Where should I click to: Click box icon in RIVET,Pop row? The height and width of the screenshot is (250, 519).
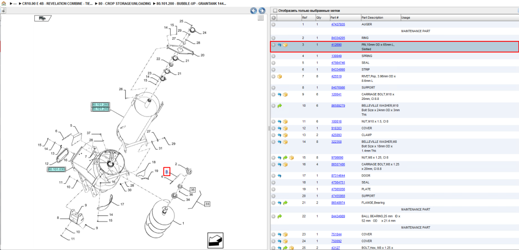(x=279, y=76)
